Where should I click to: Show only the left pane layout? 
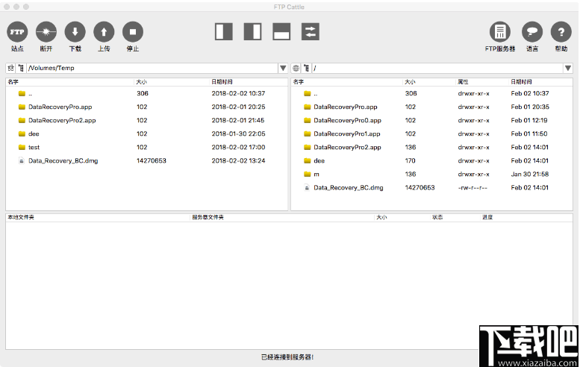[x=224, y=32]
